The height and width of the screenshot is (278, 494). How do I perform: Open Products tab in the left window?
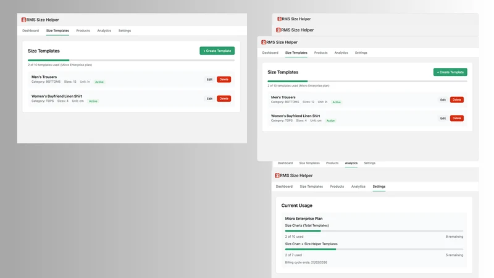point(83,30)
